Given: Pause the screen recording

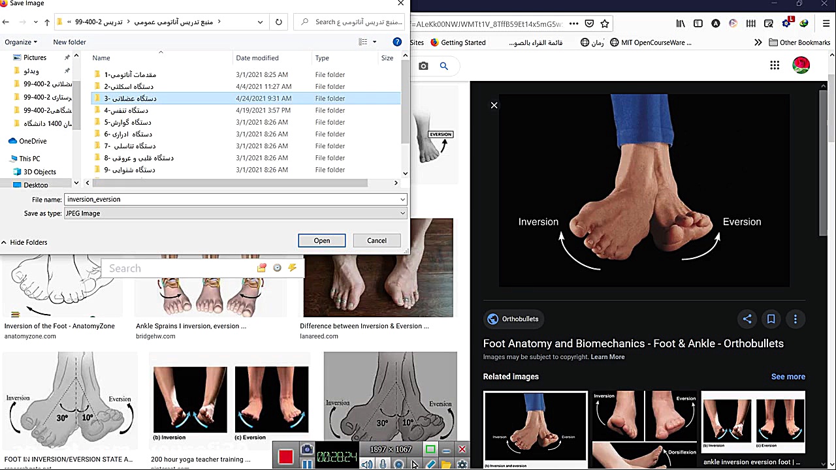Looking at the screenshot, I should 306,464.
